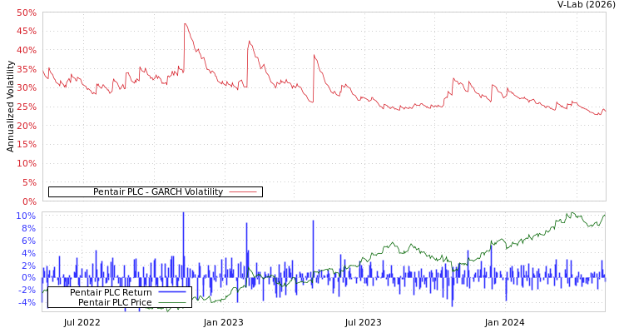The width and height of the screenshot is (624, 333).
Task: Click the red GARCH Volatility legend line sample
Action: pyautogui.click(x=242, y=191)
